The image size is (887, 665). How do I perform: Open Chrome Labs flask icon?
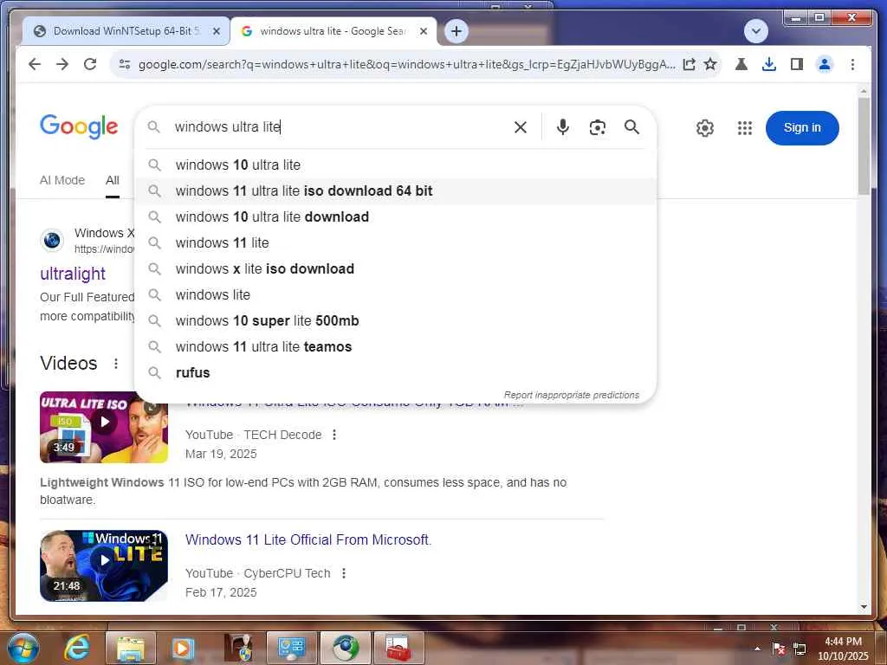tap(741, 64)
